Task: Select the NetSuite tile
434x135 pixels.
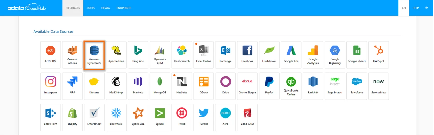Action: click(182, 86)
